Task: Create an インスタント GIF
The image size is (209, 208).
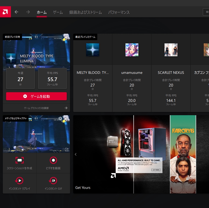Action: 53,183
